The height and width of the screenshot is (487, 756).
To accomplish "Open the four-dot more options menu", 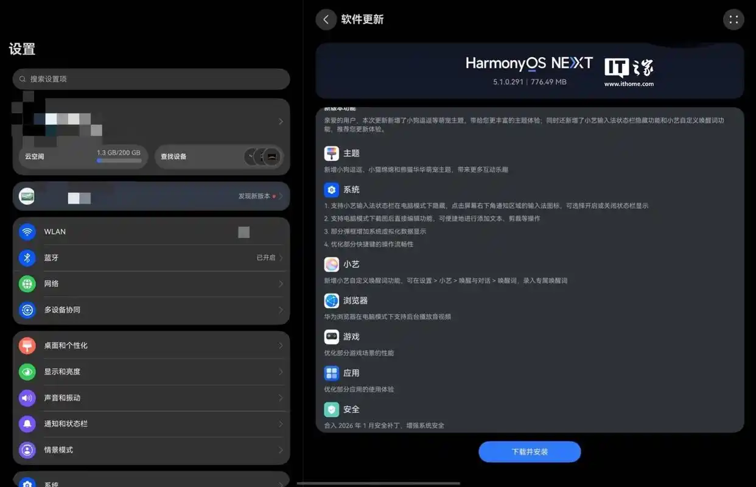I will pos(733,19).
